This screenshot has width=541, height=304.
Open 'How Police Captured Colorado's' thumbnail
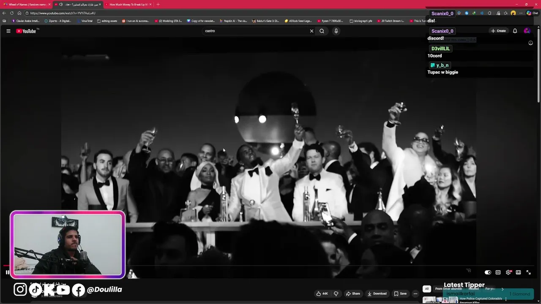point(440,300)
